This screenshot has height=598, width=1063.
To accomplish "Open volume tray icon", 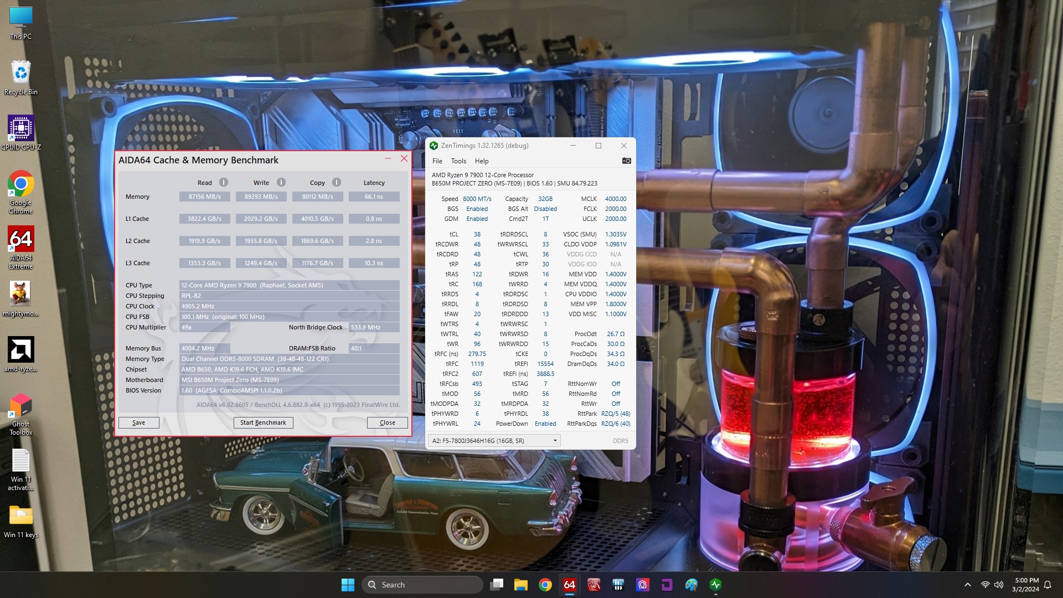I will pyautogui.click(x=999, y=585).
